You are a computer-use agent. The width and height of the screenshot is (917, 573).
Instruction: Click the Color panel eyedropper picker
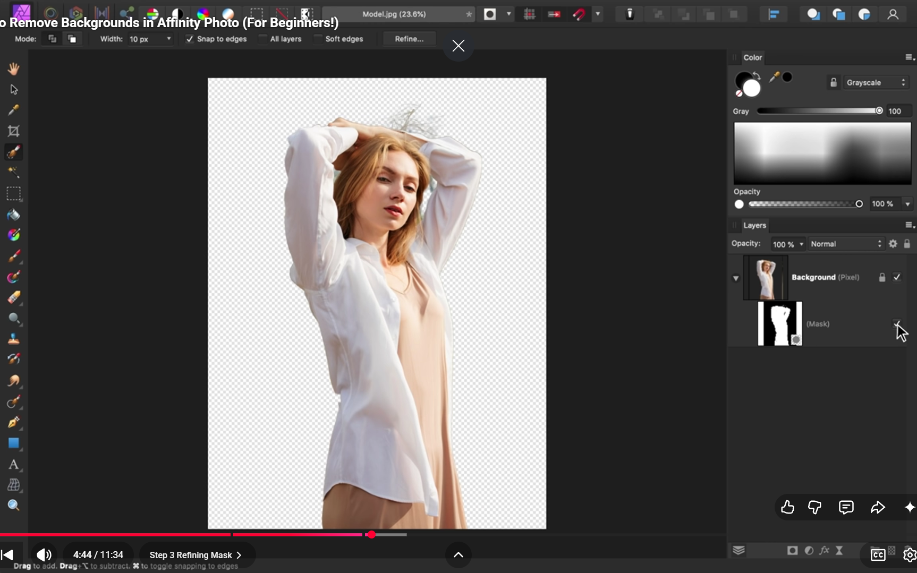(x=775, y=78)
